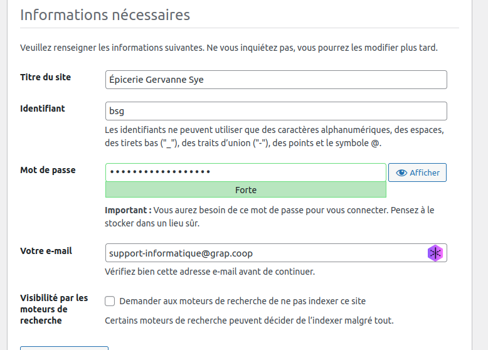This screenshot has width=488, height=350.
Task: Select the masked Mot de passe field
Action: tap(246, 172)
